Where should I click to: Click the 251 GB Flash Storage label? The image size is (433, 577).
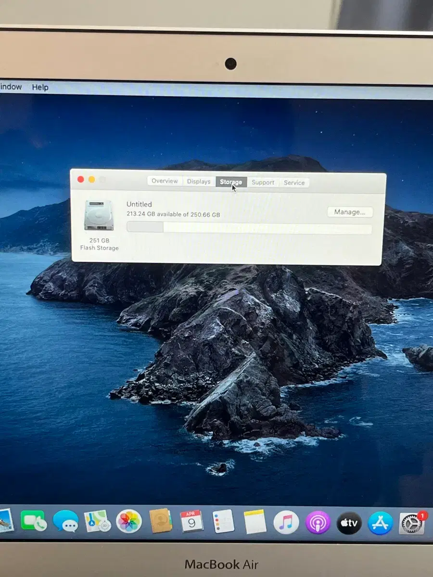click(x=99, y=244)
